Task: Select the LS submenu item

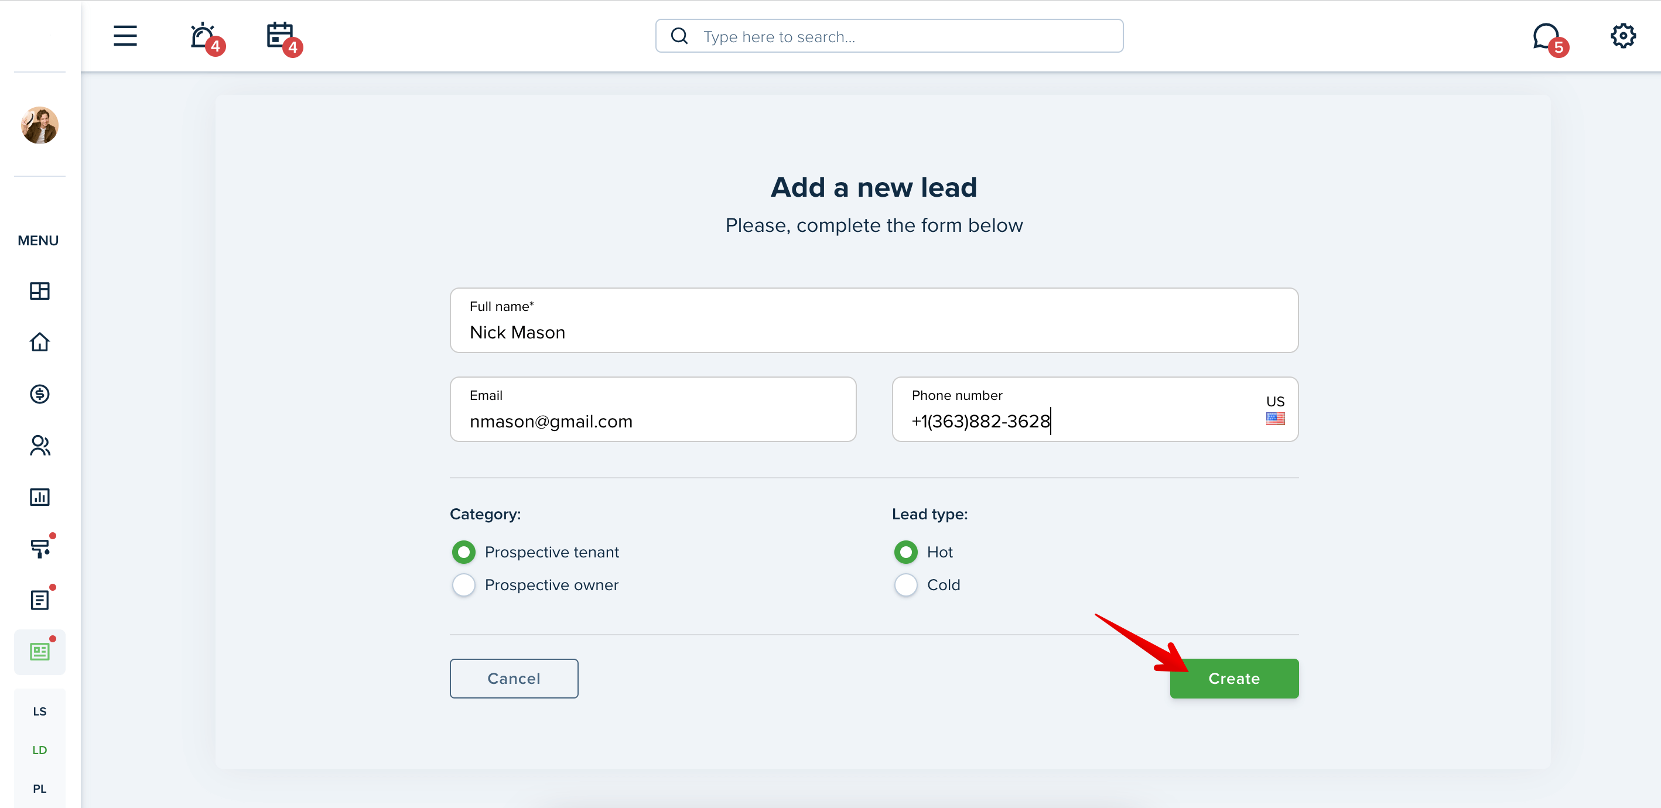Action: 39,711
